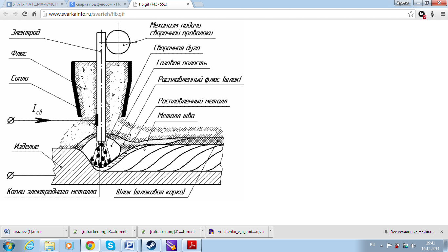Open the volchenko_v_n_pod djvu download
This screenshot has width=448, height=252.
point(236,231)
